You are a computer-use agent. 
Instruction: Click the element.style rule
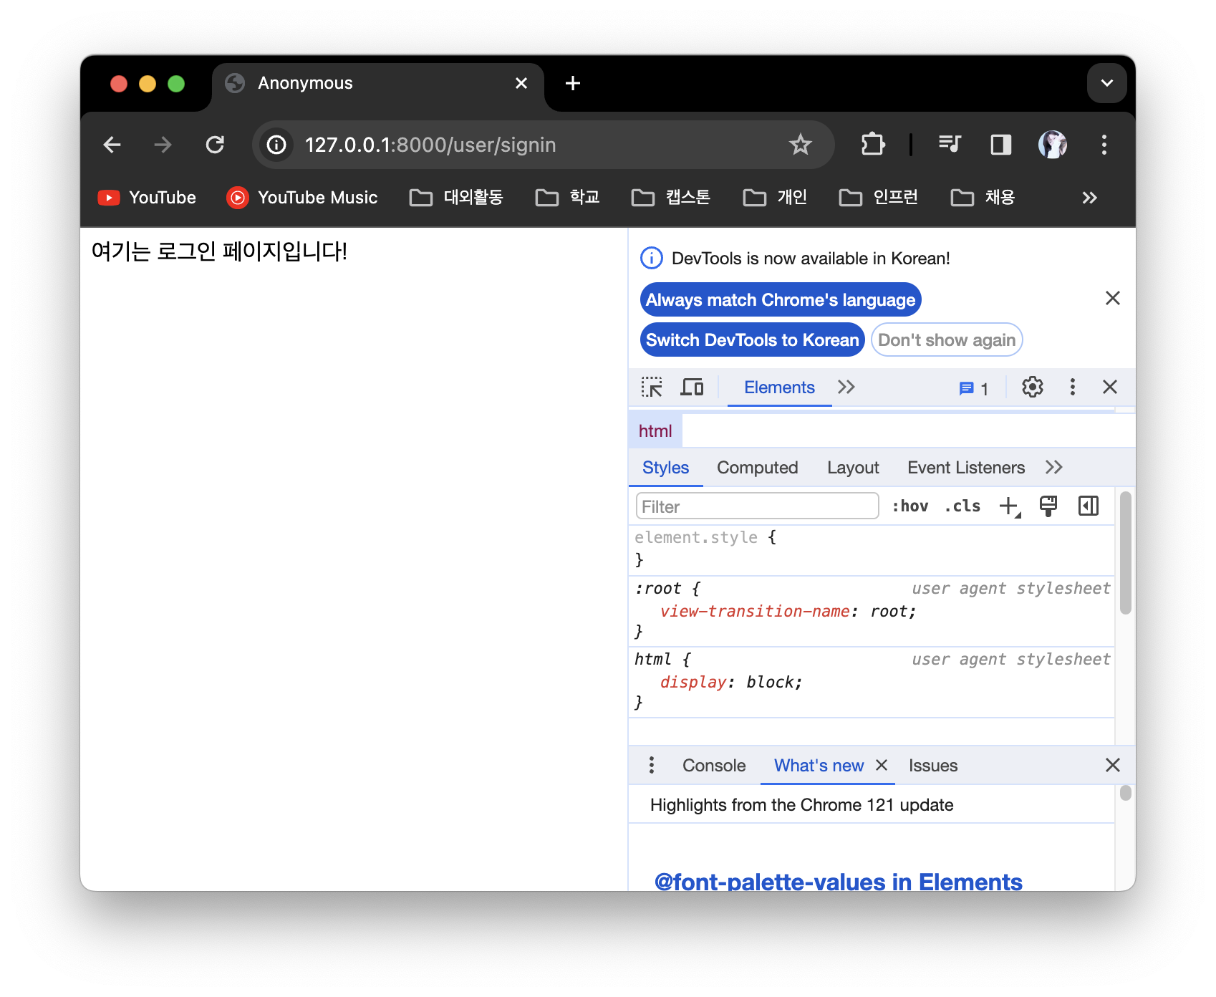click(872, 549)
